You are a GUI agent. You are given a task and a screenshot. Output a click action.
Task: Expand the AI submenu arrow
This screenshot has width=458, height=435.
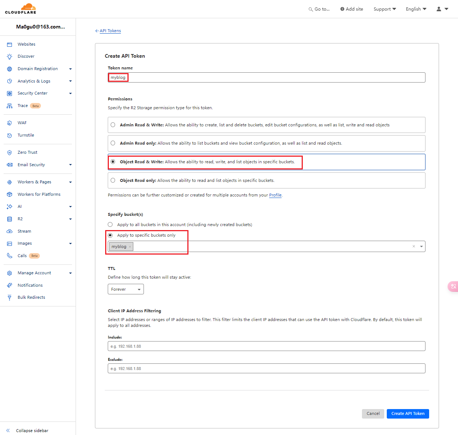[x=70, y=207]
